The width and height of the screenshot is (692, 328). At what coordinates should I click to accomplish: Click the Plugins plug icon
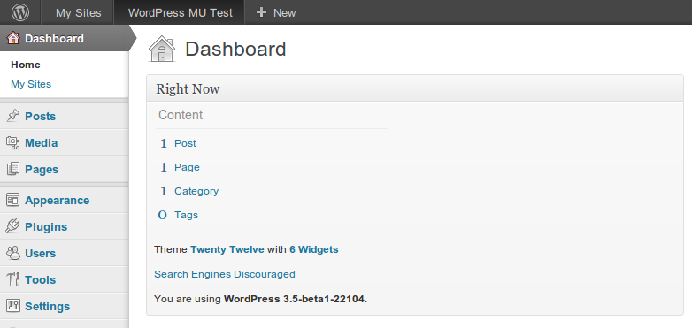click(12, 226)
